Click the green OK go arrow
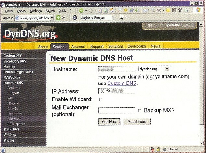The width and height of the screenshot is (206, 153). pos(58,18)
